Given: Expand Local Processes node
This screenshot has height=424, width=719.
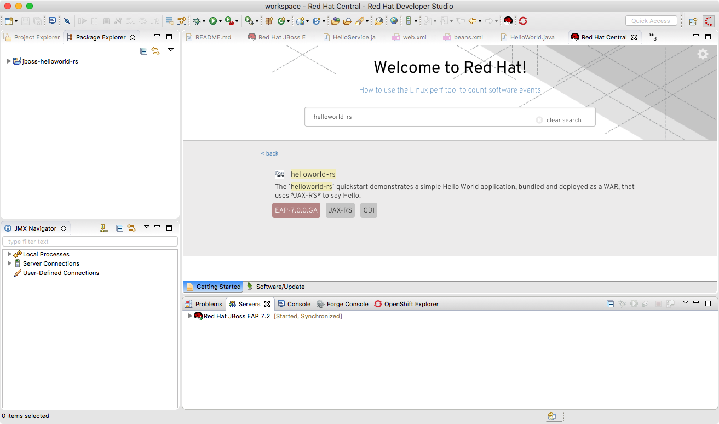Looking at the screenshot, I should [x=9, y=254].
